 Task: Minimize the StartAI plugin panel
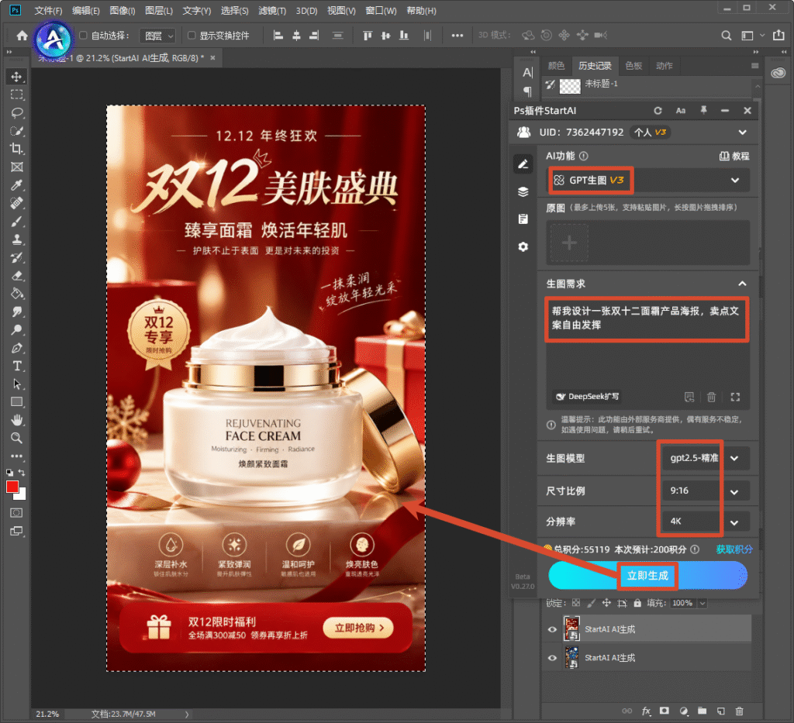point(725,110)
